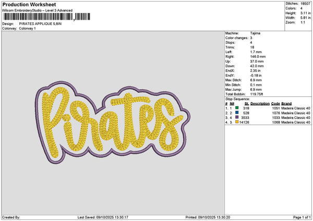Screen dimensions: 313x221
Task: Click the Colorway 1 value
Action: click(x=27, y=29)
